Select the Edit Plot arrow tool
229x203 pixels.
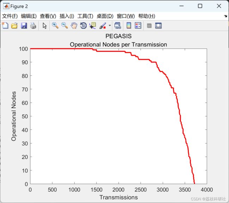click(x=44, y=26)
